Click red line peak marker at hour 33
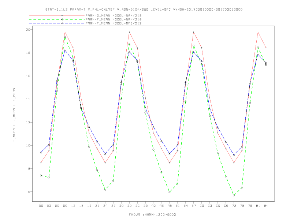The image size is (290, 224). (129, 32)
